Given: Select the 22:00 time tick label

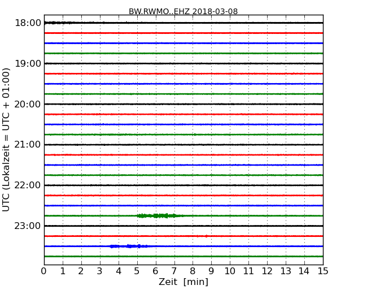Looking at the screenshot, I should [x=28, y=185].
